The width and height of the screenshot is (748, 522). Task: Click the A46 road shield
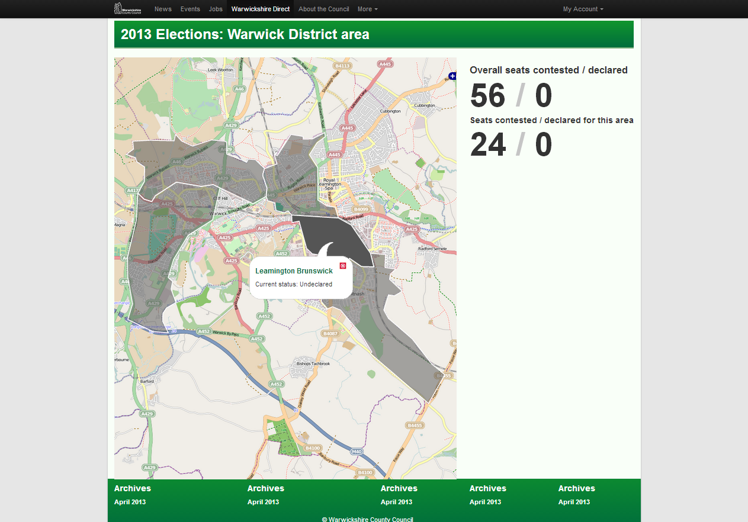point(239,89)
